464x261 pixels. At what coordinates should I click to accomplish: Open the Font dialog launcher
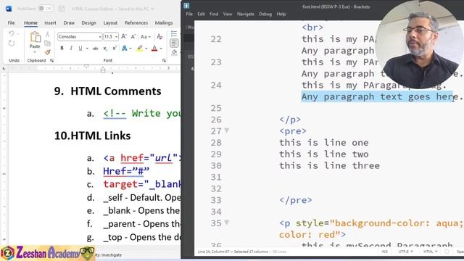pos(164,60)
